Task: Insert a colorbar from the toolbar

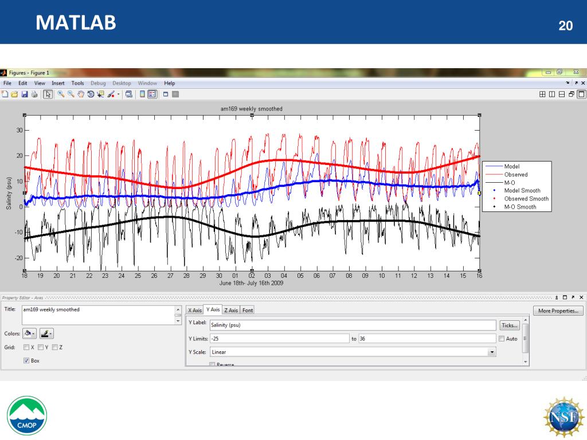Action: coord(142,95)
